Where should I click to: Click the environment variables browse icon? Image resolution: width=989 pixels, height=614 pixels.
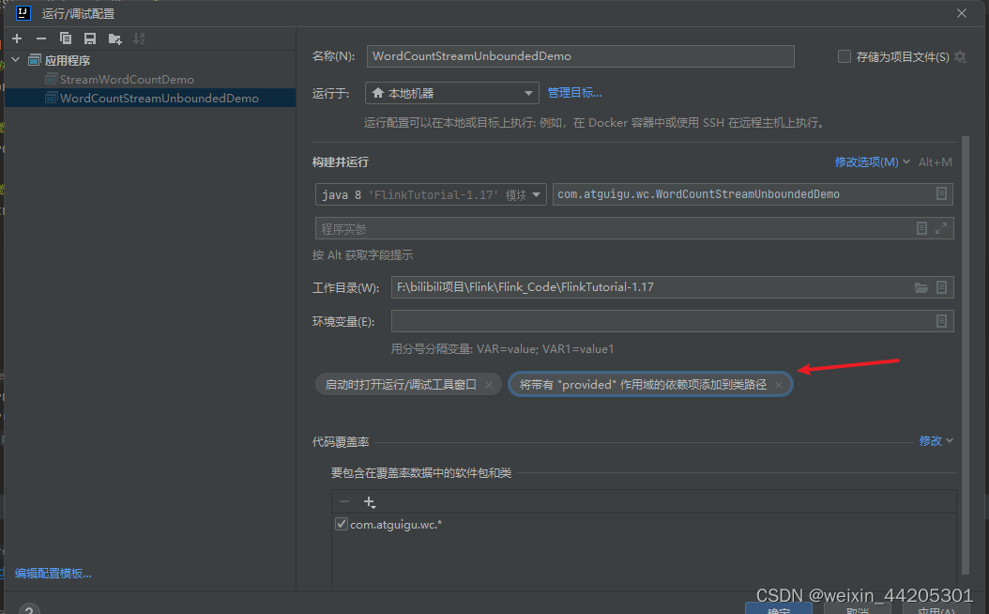pyautogui.click(x=941, y=321)
